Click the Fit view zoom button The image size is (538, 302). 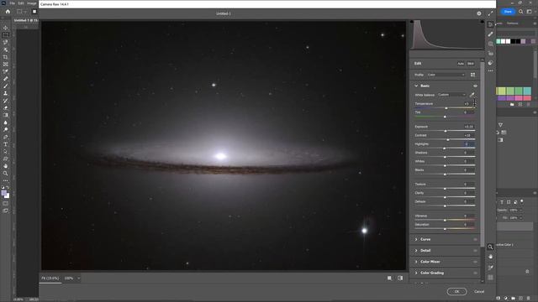[50, 279]
